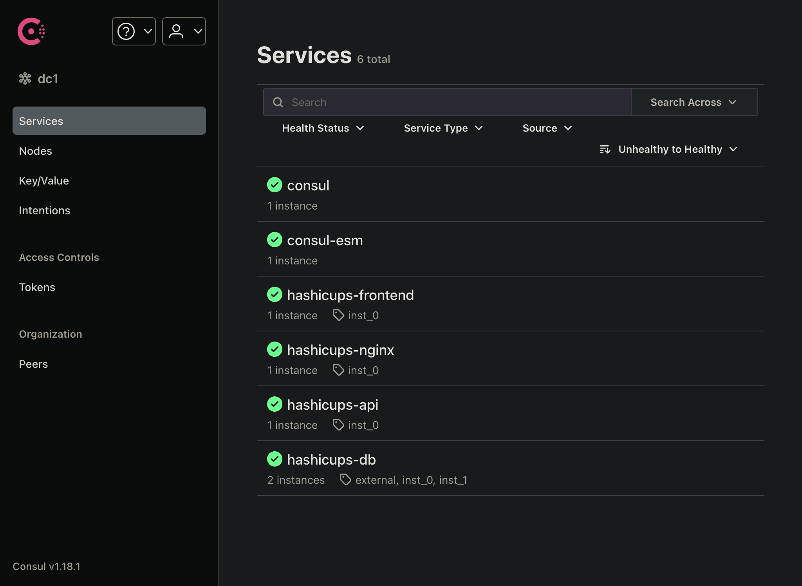Click the Services page heading
This screenshot has width=802, height=586.
click(x=304, y=55)
